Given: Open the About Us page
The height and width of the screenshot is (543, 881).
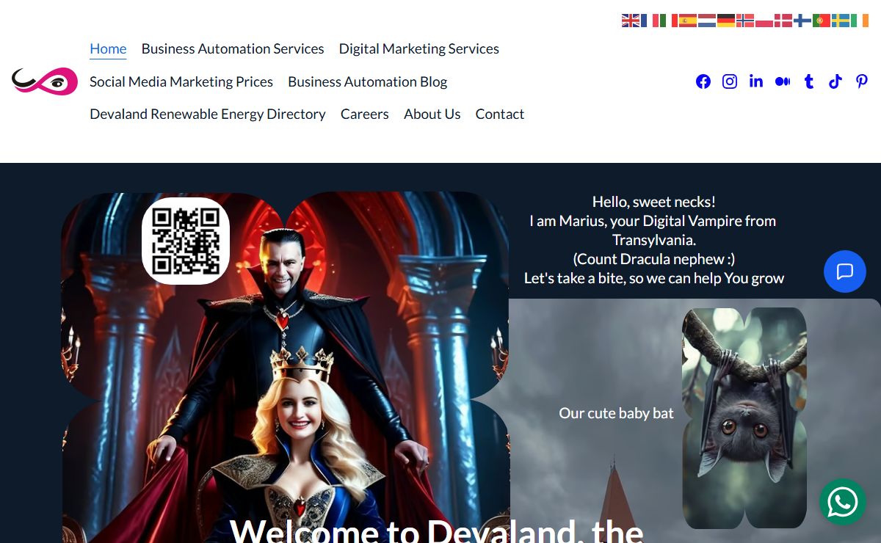Looking at the screenshot, I should pyautogui.click(x=432, y=114).
